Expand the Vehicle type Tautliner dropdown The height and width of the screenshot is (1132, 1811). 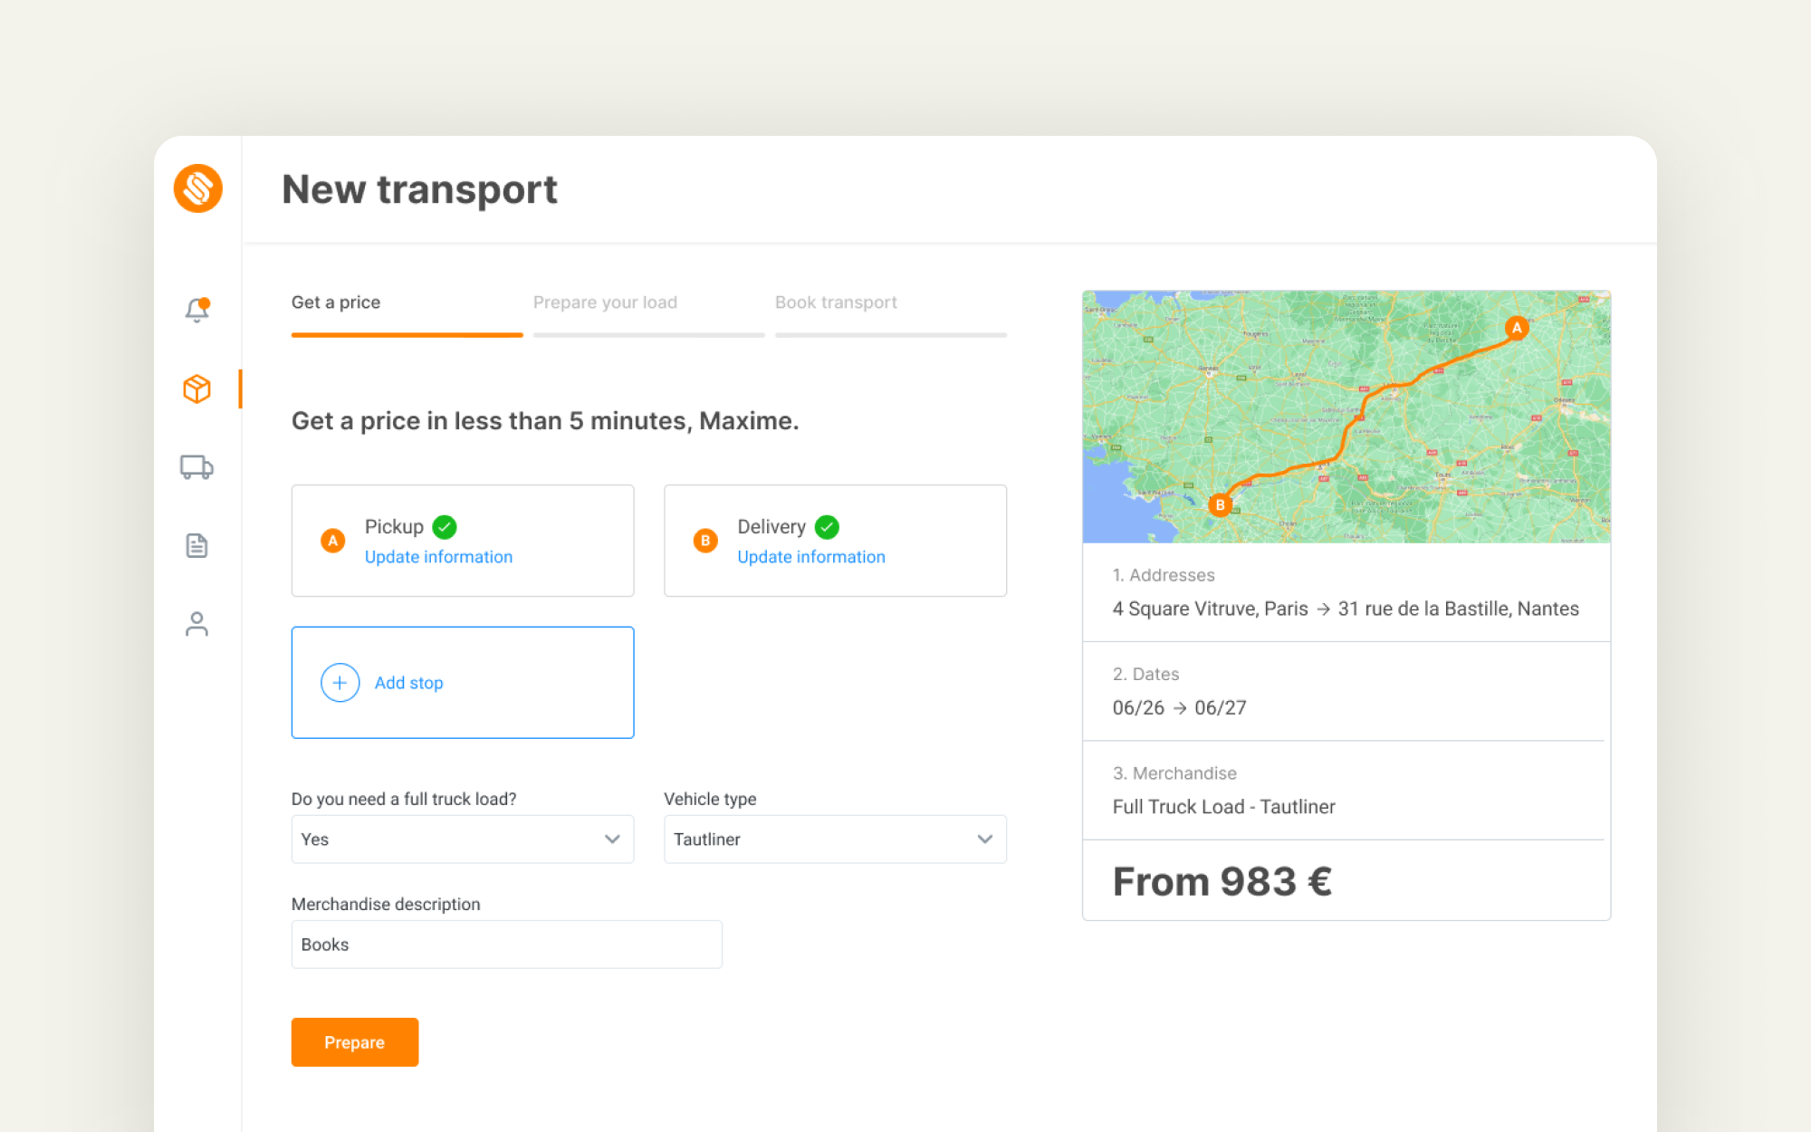click(835, 839)
